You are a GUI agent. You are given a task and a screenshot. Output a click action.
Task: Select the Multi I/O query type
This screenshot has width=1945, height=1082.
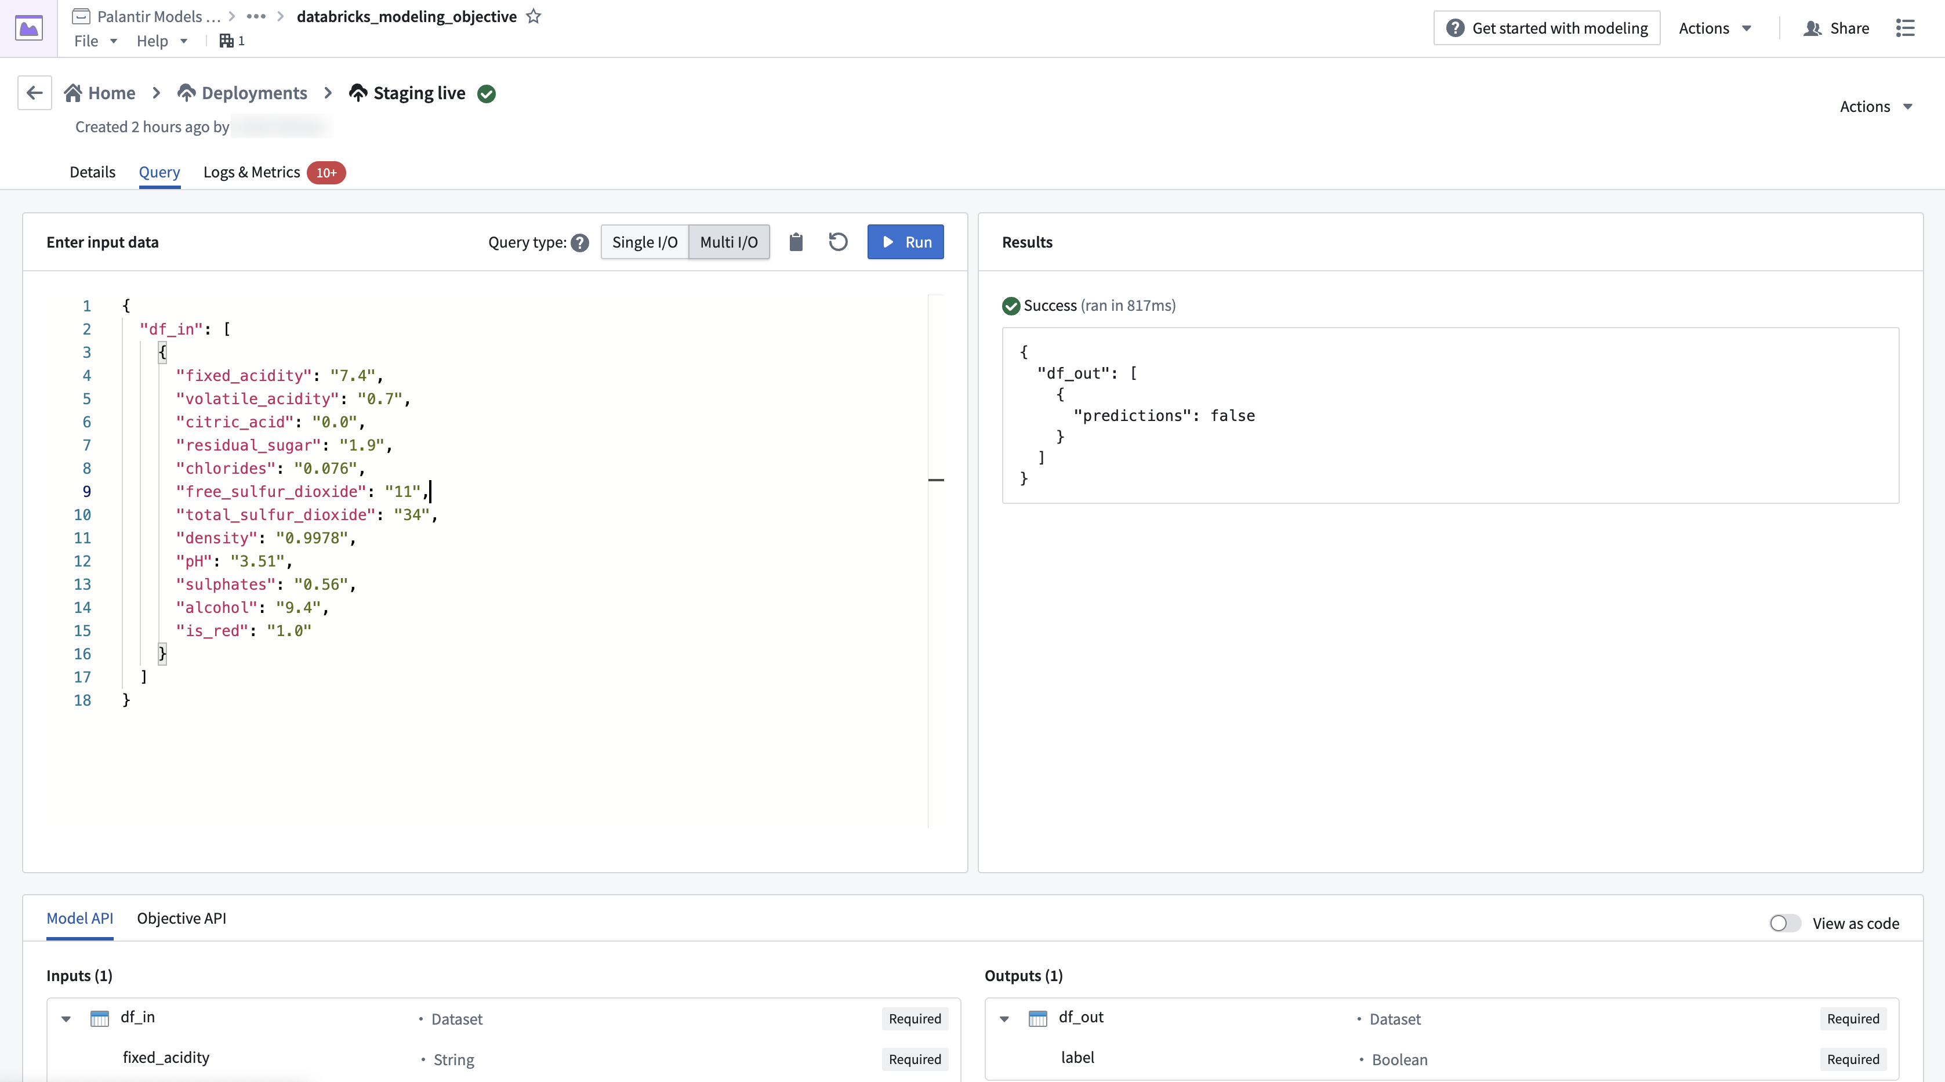point(728,242)
